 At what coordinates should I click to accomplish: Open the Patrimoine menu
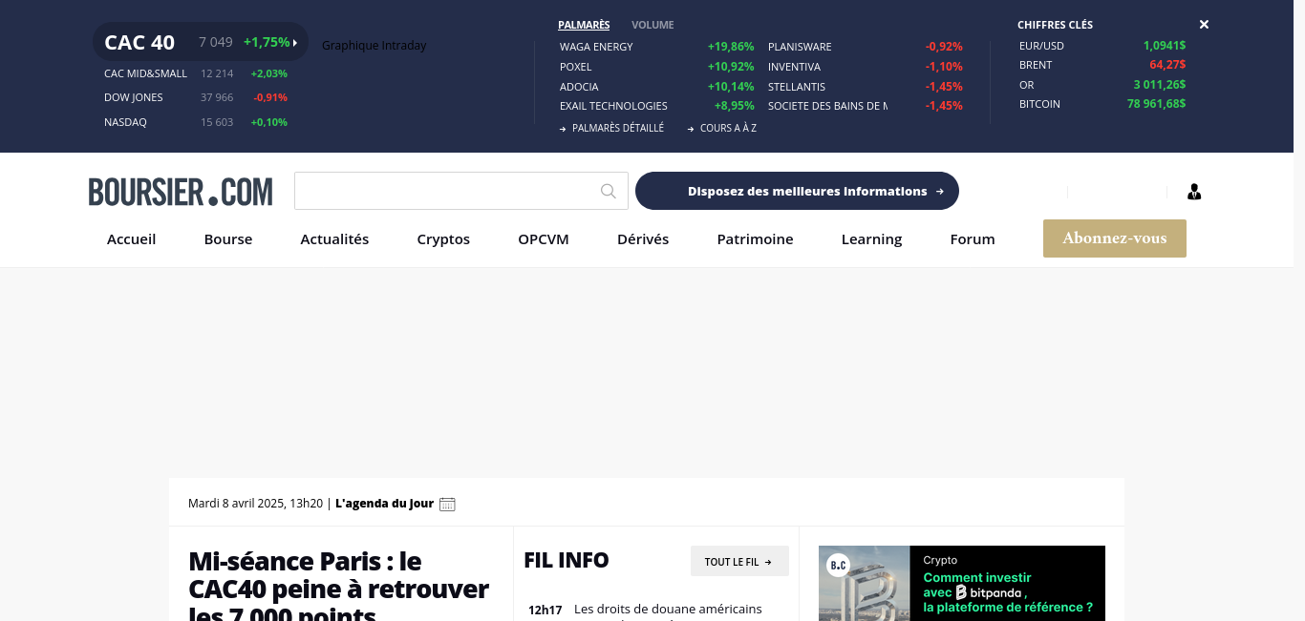click(755, 239)
